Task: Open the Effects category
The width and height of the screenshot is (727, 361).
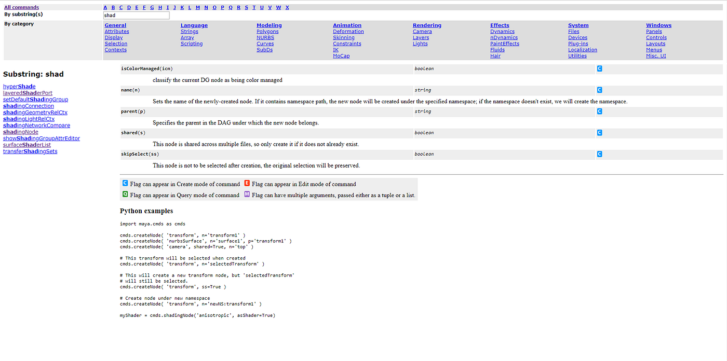Action: tap(500, 25)
